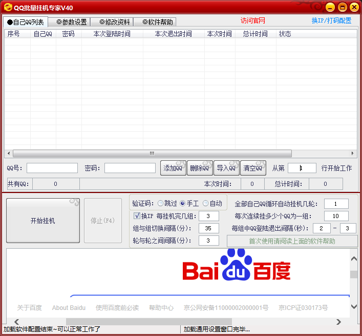Open the 自己QQ列表 tab
This screenshot has width=362, height=336.
(x=26, y=22)
